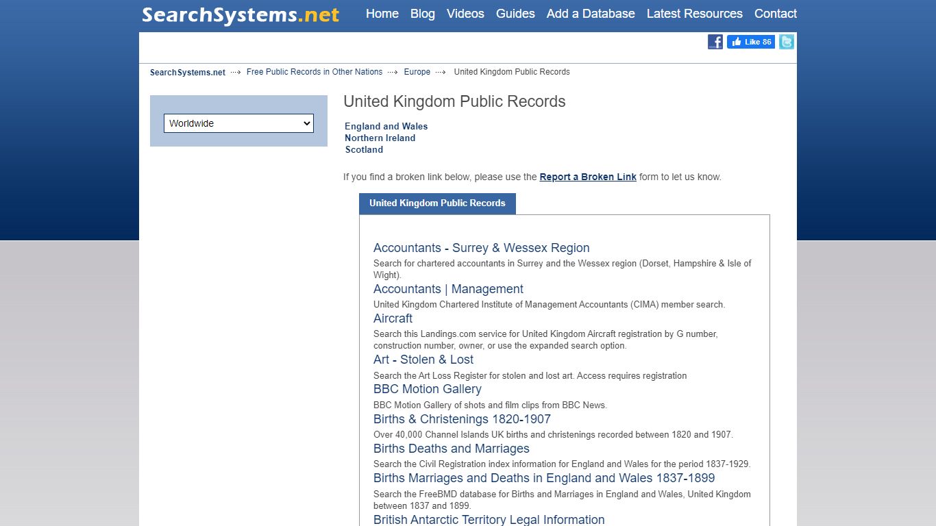
Task: Open the Twitter bird icon
Action: tap(787, 42)
